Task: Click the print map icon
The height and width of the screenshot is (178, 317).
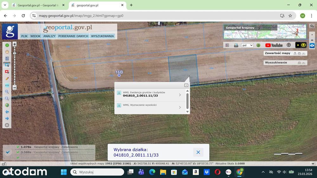Action: (x=236, y=45)
